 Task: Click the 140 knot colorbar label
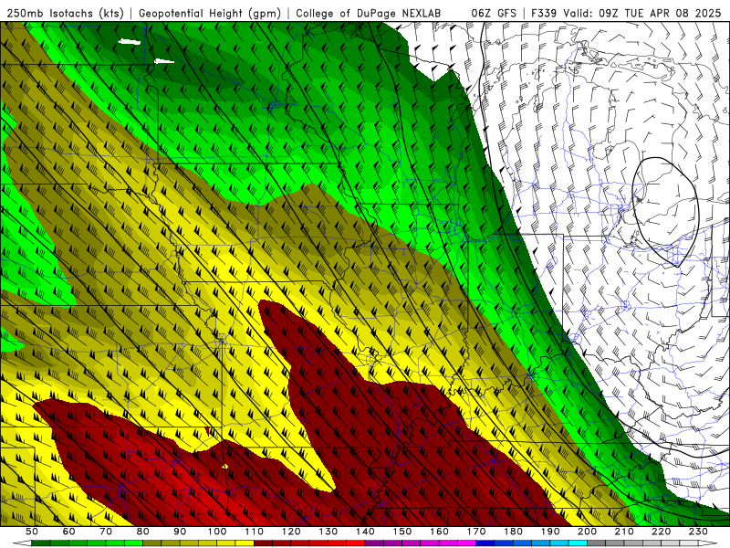365,532
